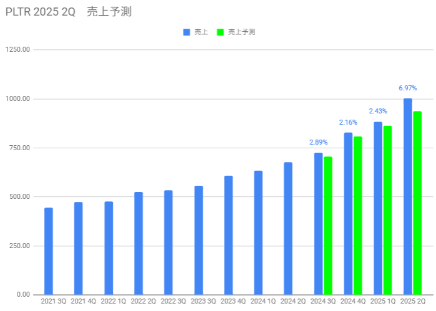Screen dimensions: 436x311
Task: Click the 1250.00 y-axis label
Action: pyautogui.click(x=17, y=49)
